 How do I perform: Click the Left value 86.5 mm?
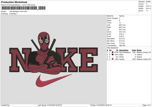pyautogui.click(x=122, y=25)
